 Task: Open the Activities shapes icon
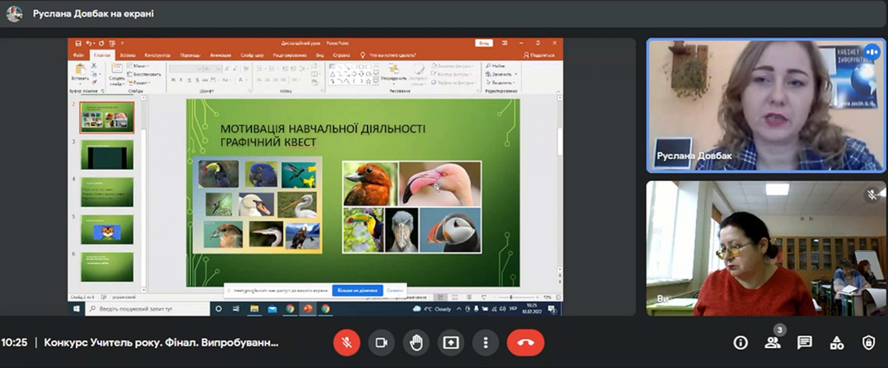(x=837, y=343)
